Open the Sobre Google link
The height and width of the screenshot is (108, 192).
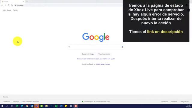(7, 10)
